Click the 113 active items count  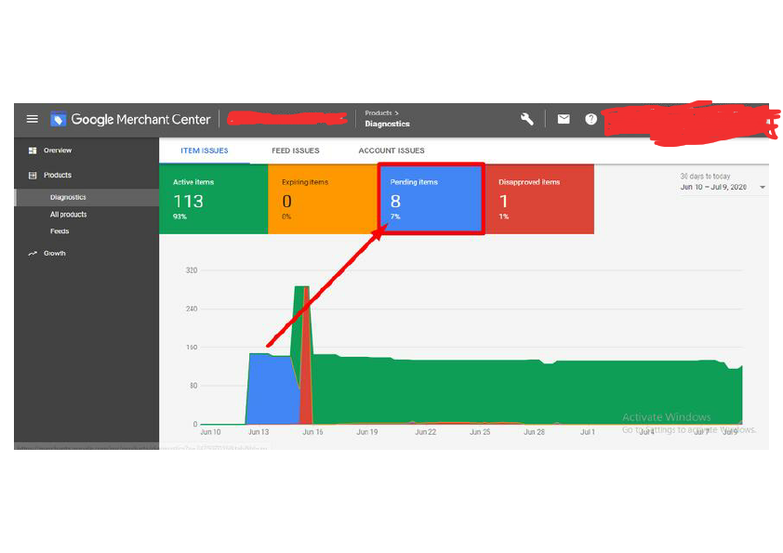pos(188,201)
